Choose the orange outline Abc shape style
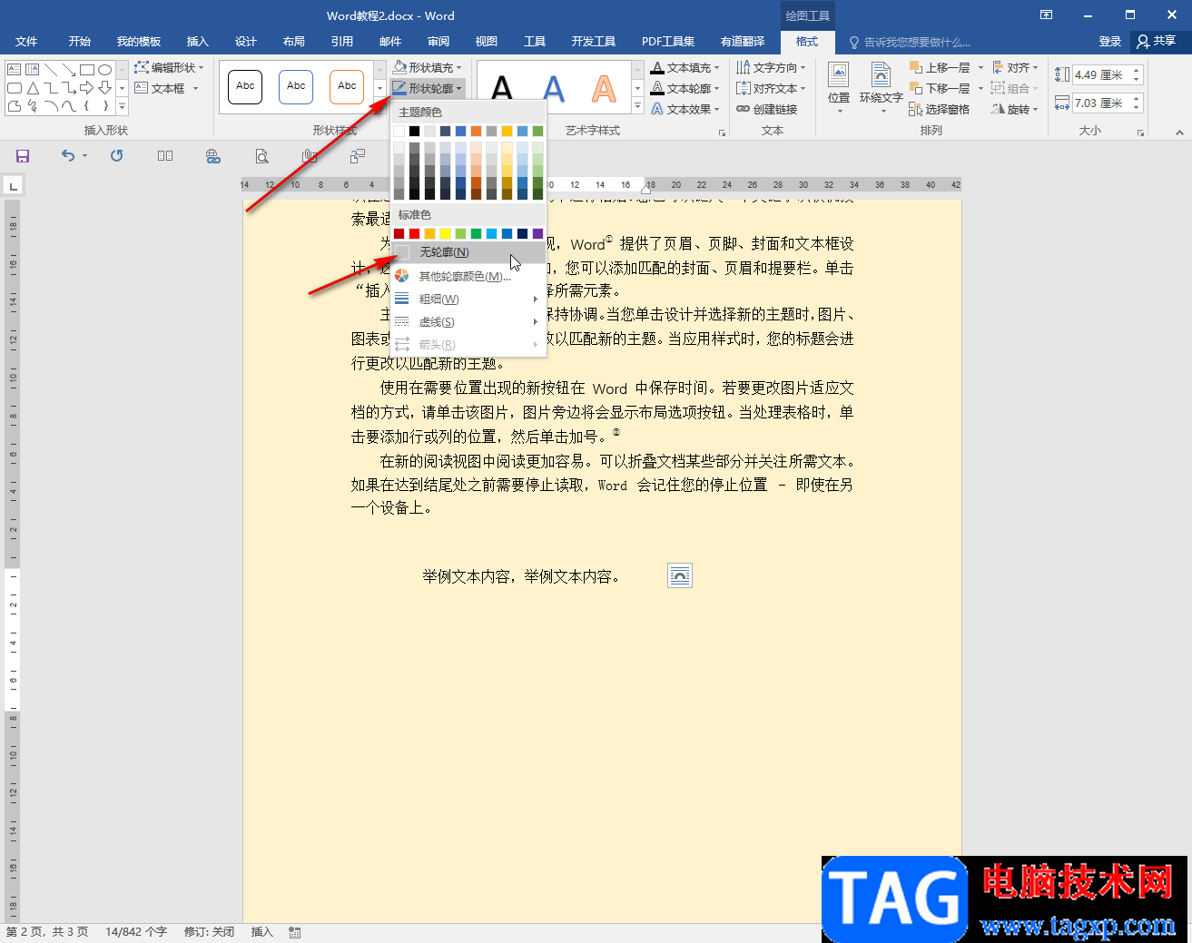Viewport: 1192px width, 943px height. (347, 86)
